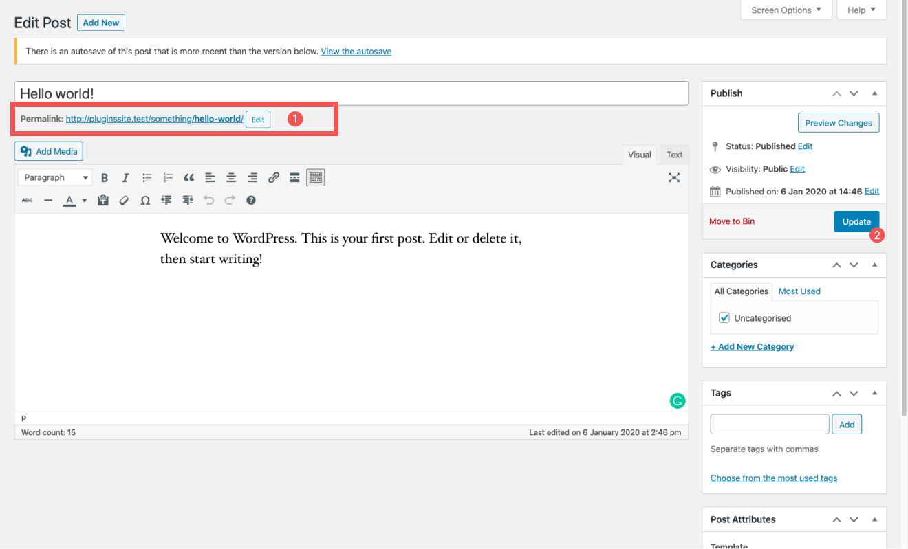Insert a bulleted list

click(x=147, y=177)
